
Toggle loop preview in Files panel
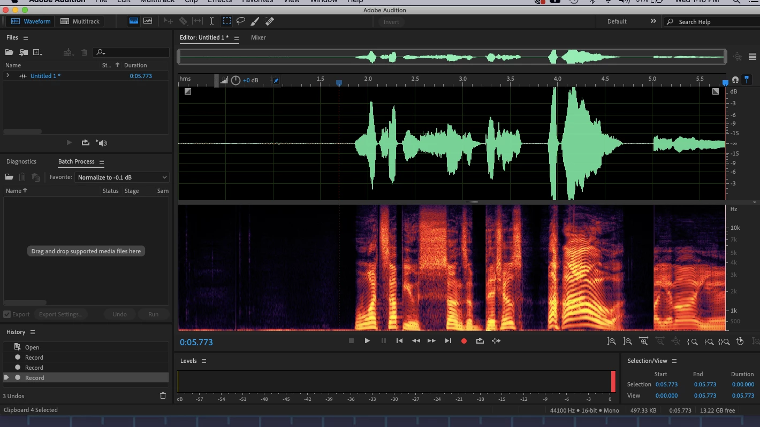pyautogui.click(x=85, y=143)
